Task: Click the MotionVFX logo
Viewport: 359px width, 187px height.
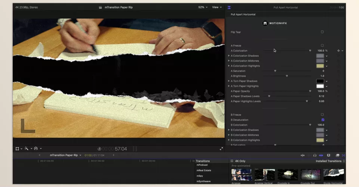Action: 274,23
